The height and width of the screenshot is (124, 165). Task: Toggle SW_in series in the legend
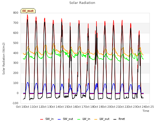[47, 119]
